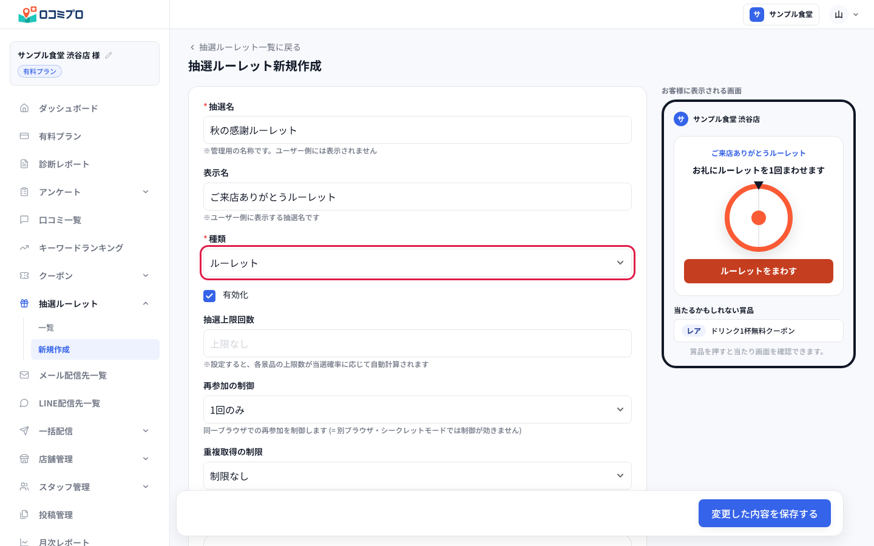Collapse the 抽選ルーレット submenu
The image size is (874, 546).
tap(146, 303)
